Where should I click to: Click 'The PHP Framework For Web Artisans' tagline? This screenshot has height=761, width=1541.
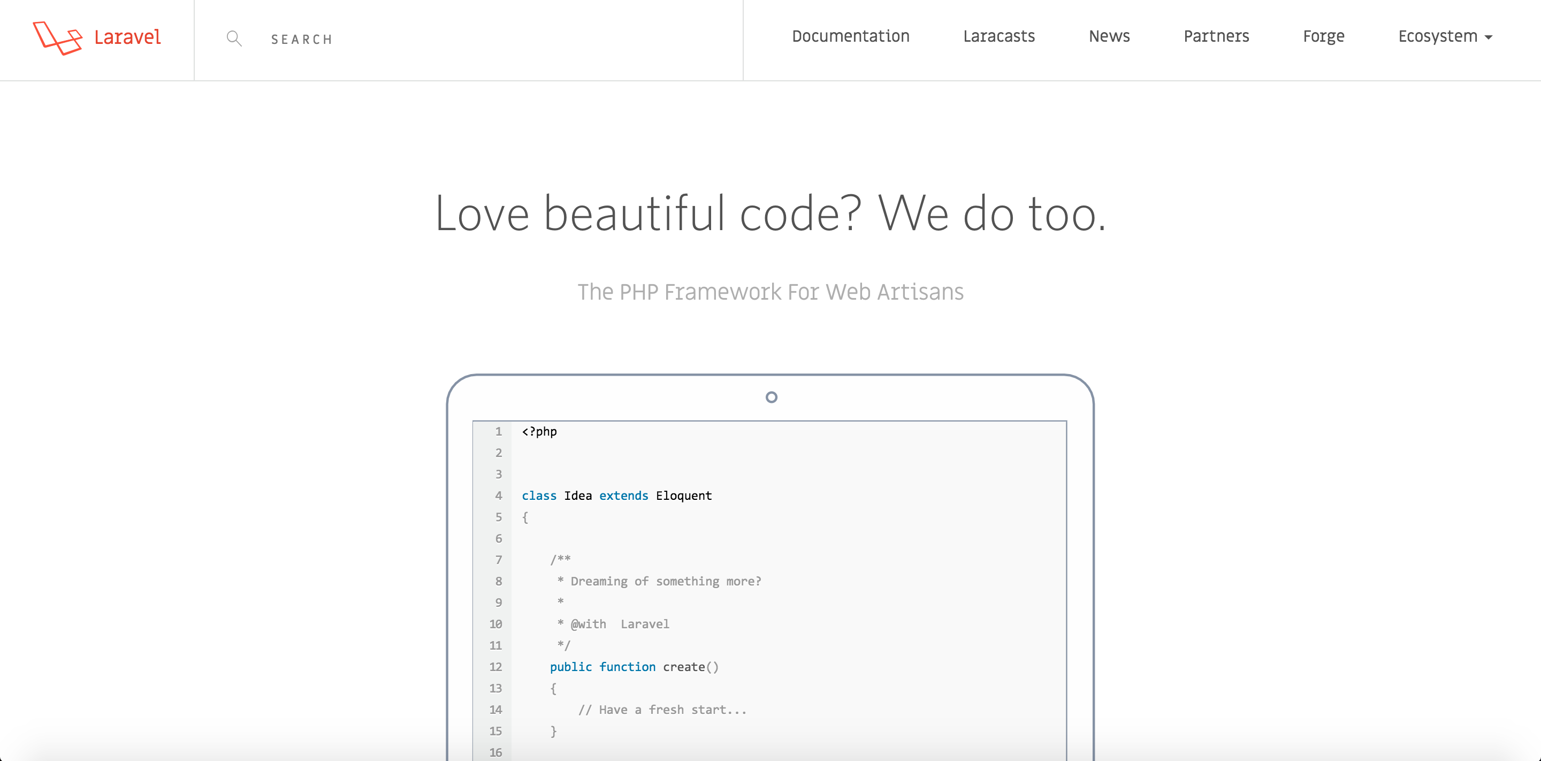coord(771,292)
